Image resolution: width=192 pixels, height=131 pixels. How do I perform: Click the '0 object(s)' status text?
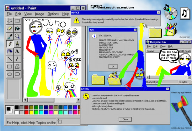(x=152, y=82)
